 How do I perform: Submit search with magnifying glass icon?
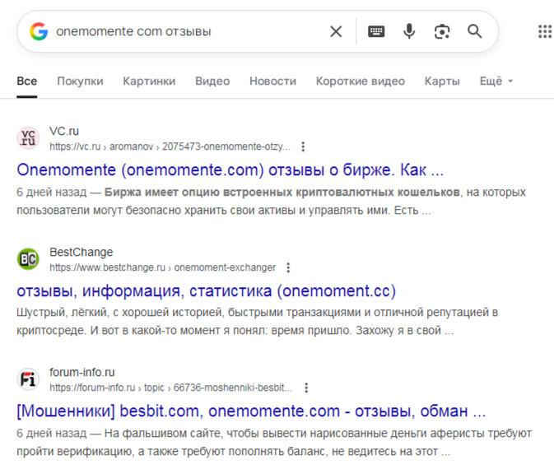pyautogui.click(x=475, y=31)
